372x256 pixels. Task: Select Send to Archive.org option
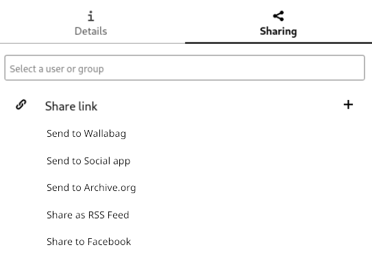pyautogui.click(x=91, y=188)
